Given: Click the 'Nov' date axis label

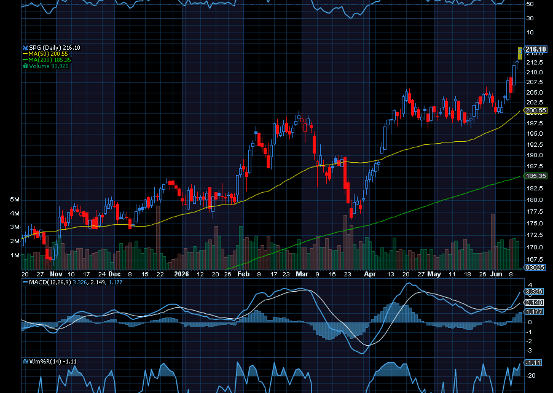Looking at the screenshot, I should [56, 274].
